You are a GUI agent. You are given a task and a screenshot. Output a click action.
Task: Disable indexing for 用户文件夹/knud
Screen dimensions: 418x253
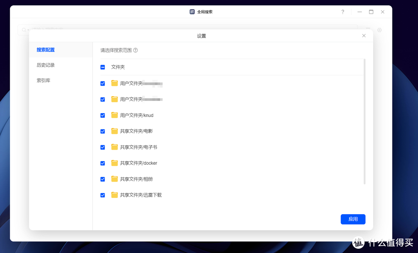[103, 115]
